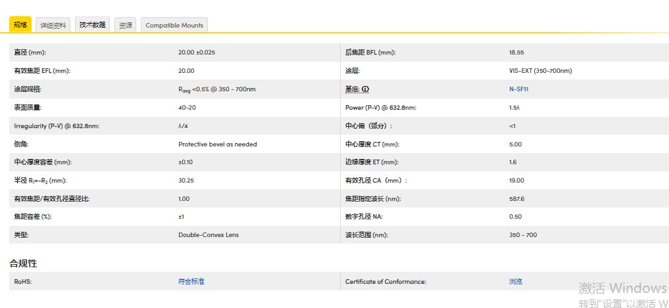Click the 焦距指定波长 (nm) label
The width and height of the screenshot is (669, 308).
click(373, 198)
